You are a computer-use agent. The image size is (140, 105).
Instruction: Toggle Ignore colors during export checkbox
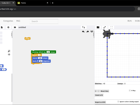[118, 101]
